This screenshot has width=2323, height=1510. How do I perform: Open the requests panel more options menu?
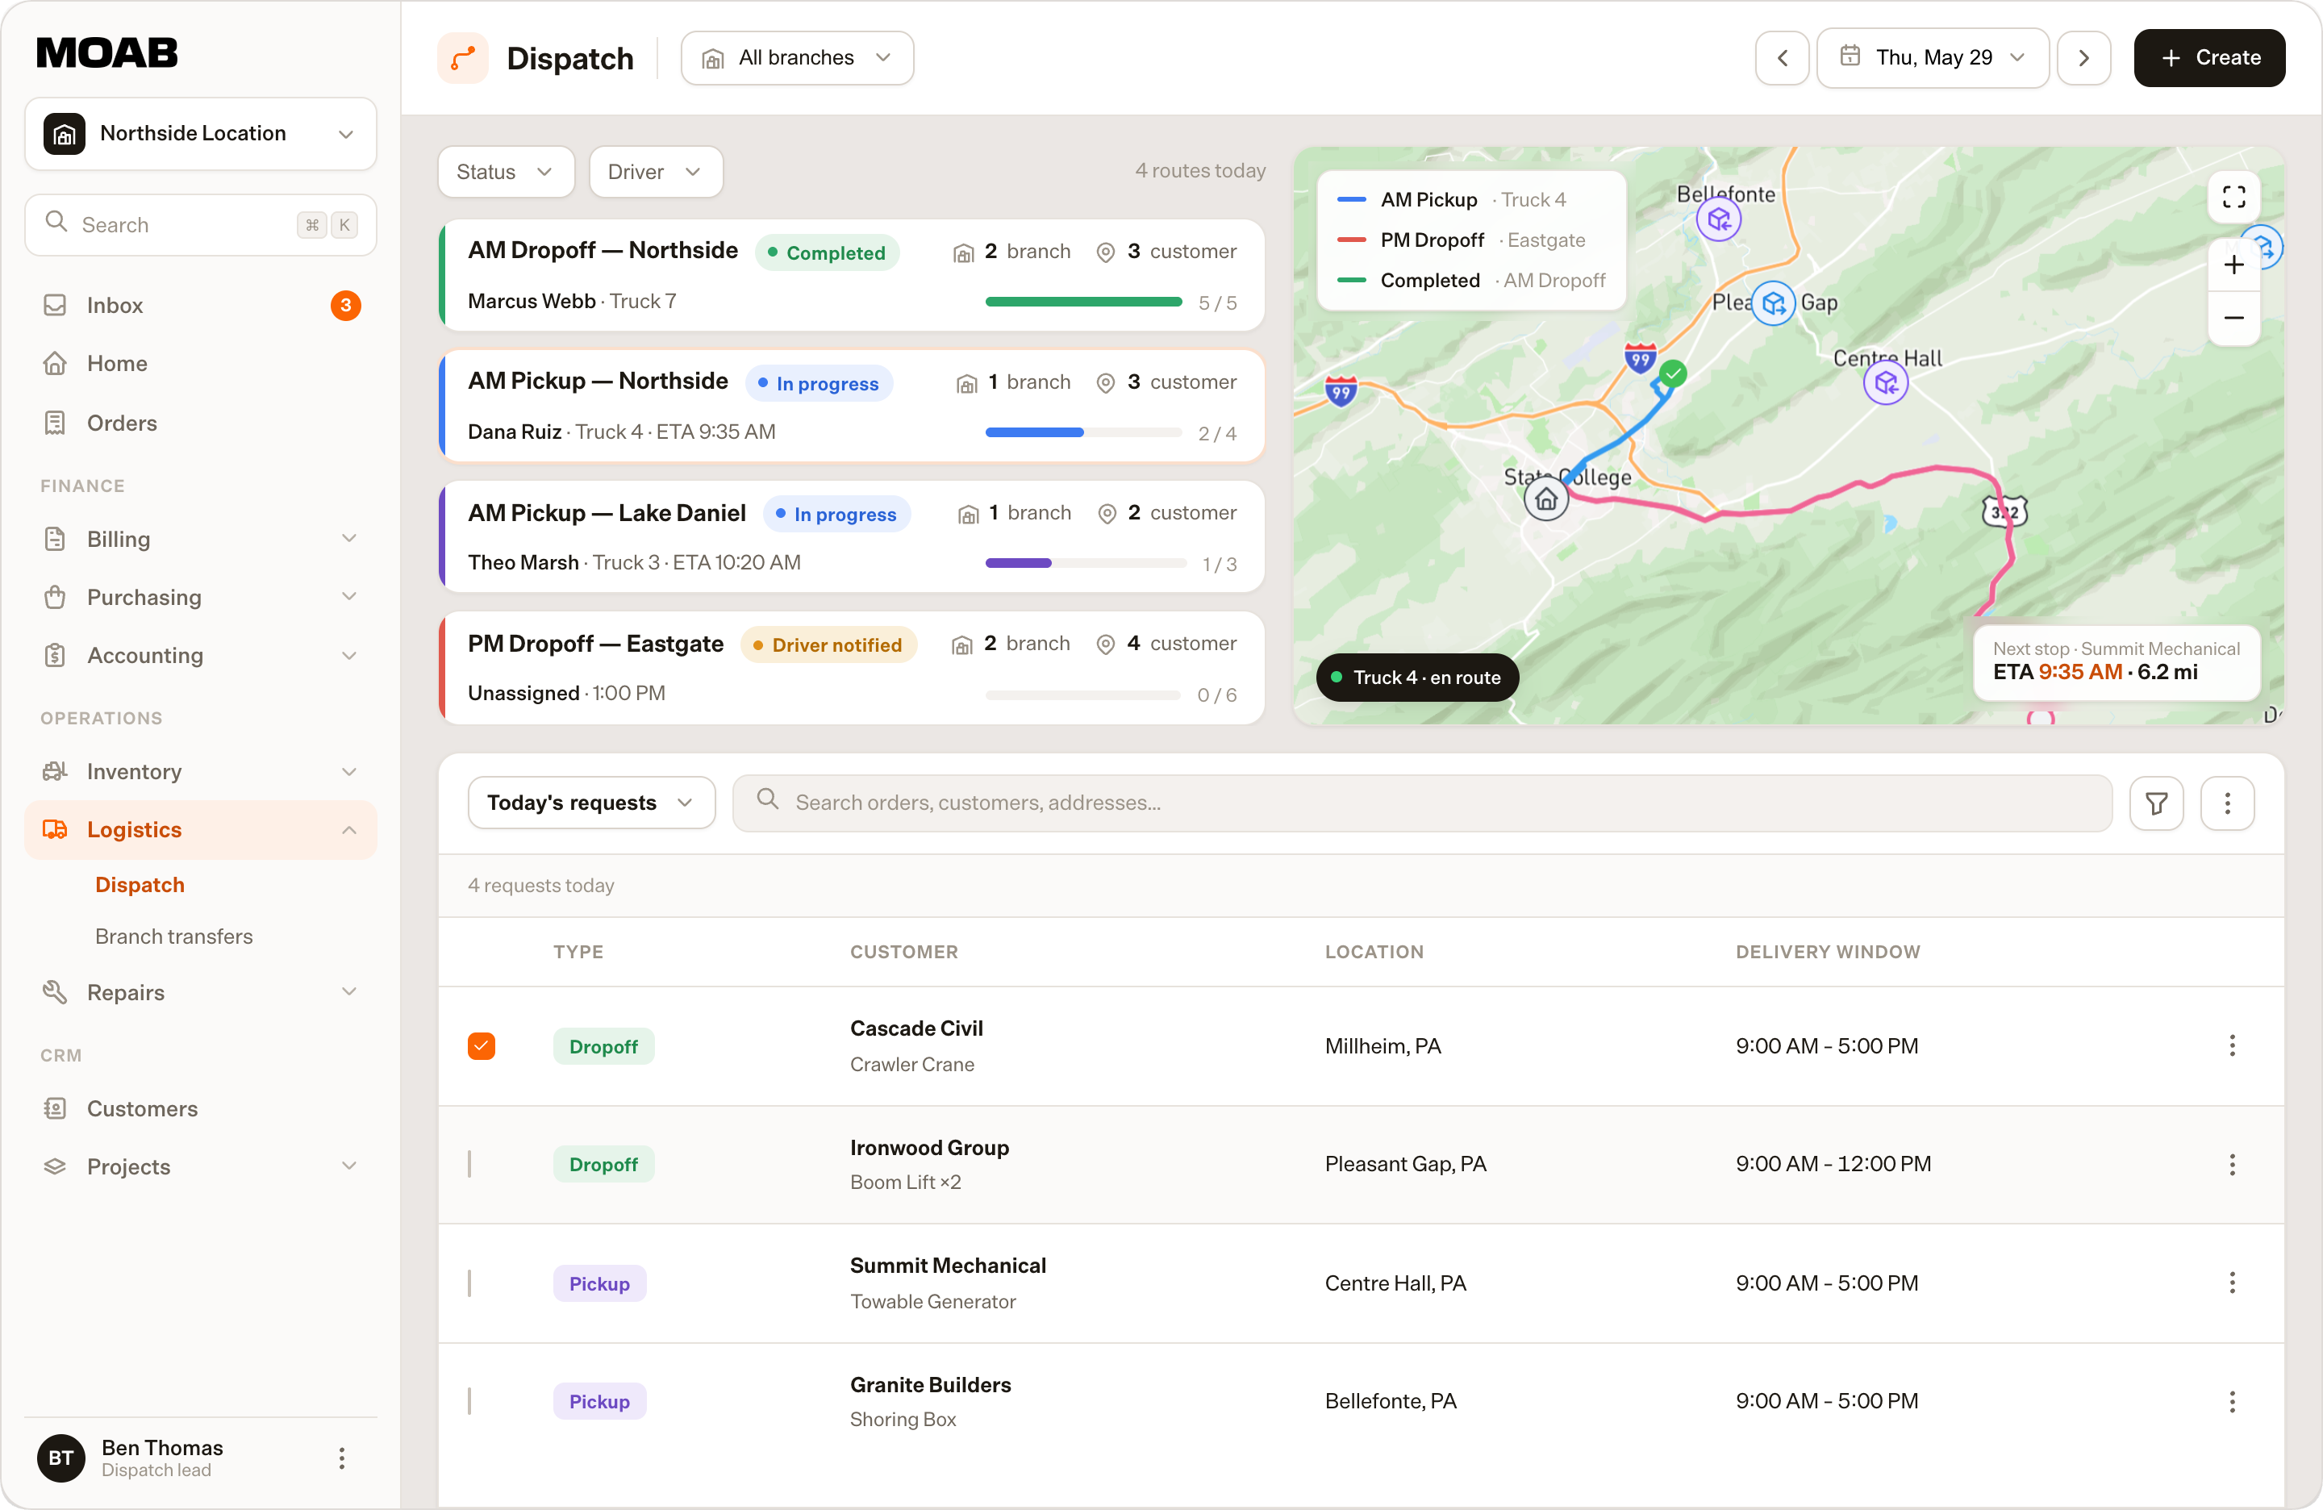(x=2227, y=803)
